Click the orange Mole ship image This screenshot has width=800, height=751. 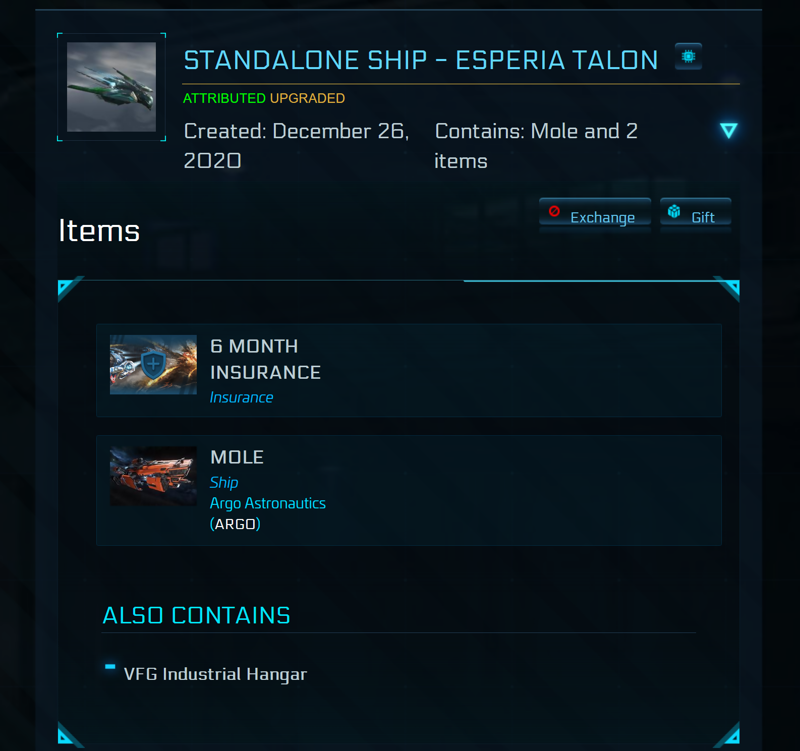153,476
